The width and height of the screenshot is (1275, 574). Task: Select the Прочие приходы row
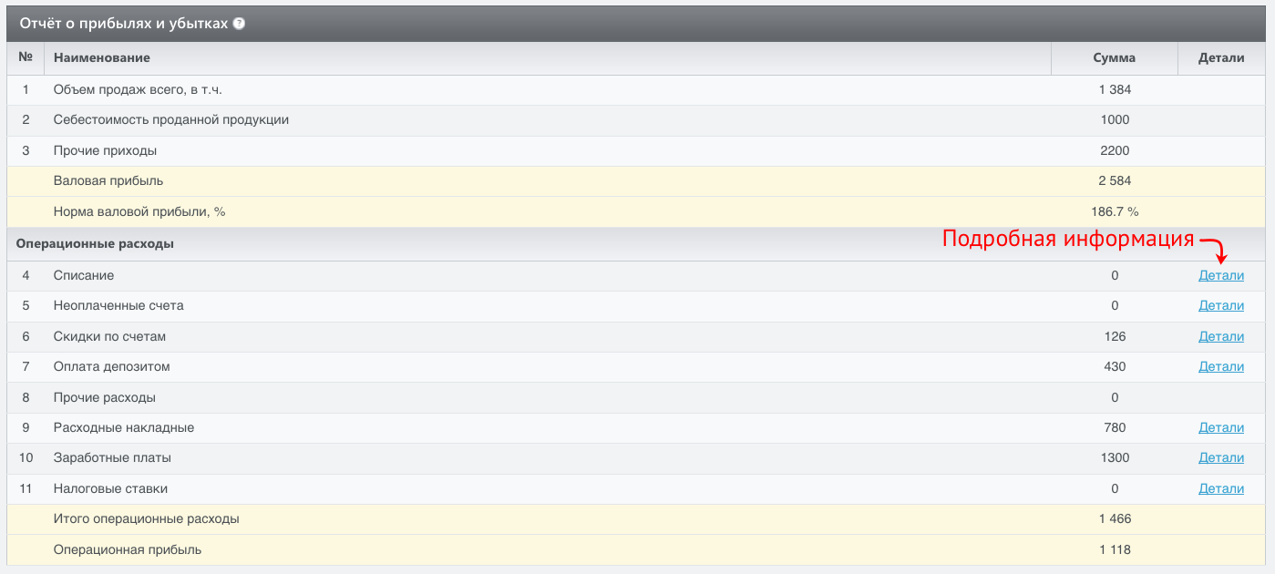point(106,150)
